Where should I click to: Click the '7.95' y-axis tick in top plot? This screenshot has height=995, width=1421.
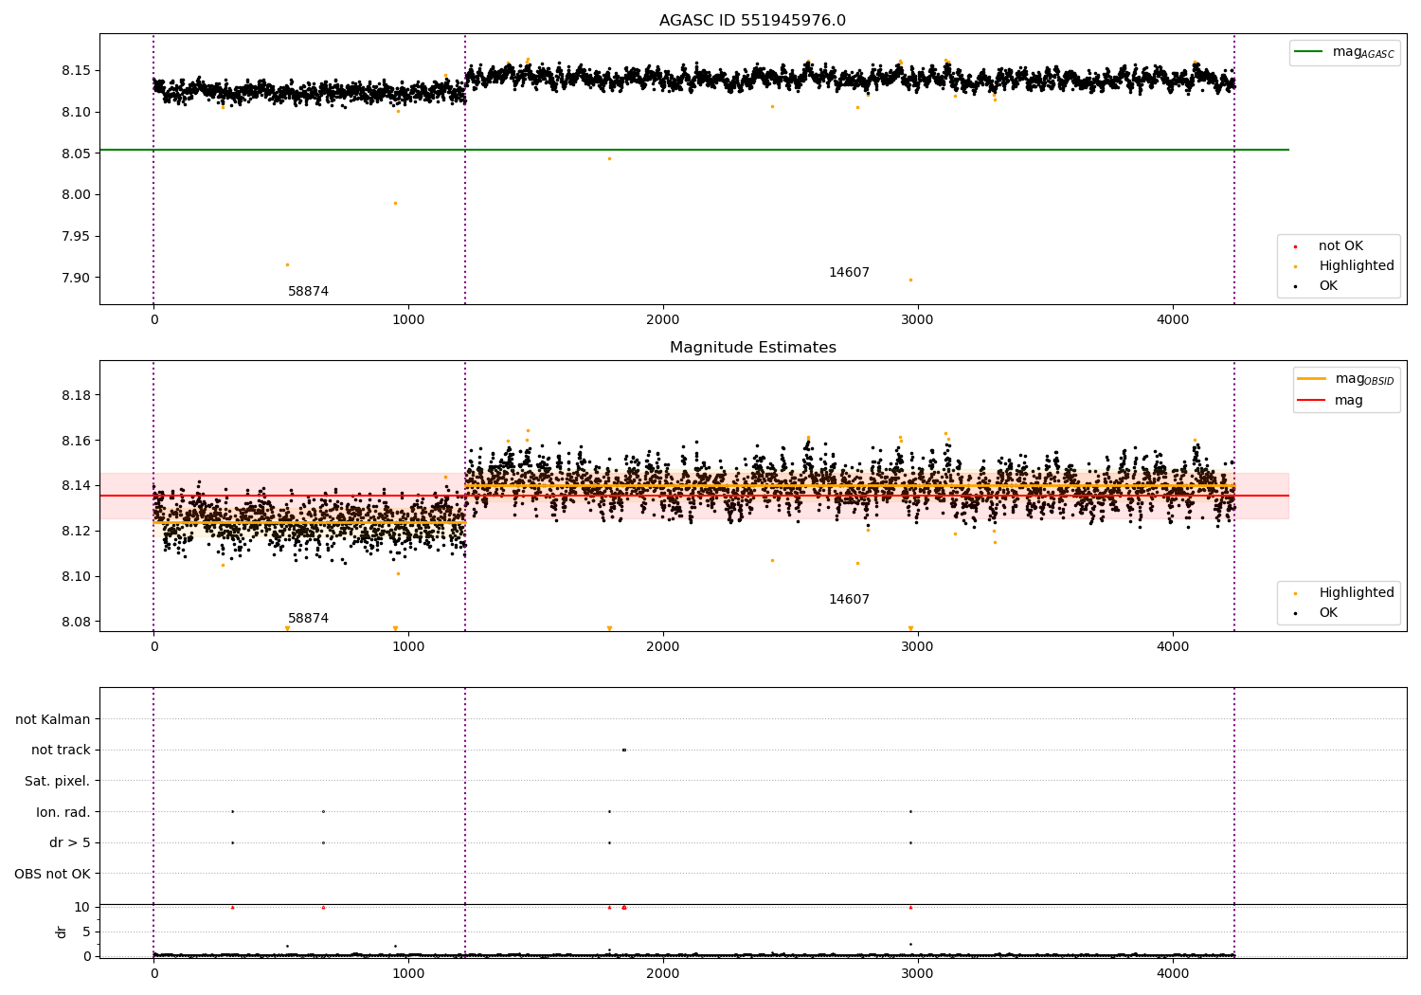(76, 237)
